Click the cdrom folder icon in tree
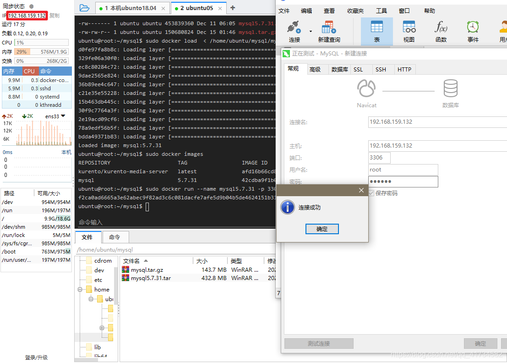507x363 pixels. 89,260
